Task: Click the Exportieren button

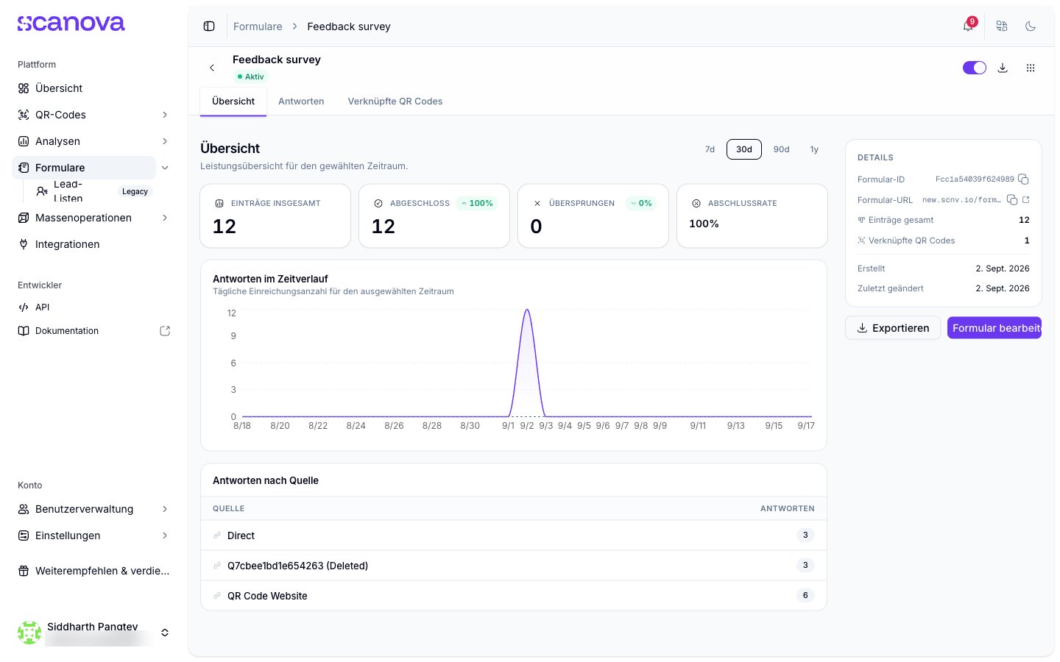Action: [x=893, y=328]
